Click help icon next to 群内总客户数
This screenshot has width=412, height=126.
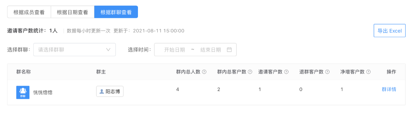(x=250, y=72)
